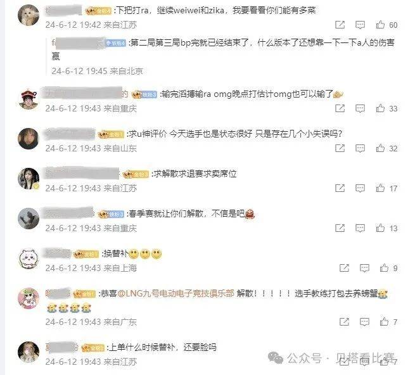Share the 求解散求退赛求卖席位 comment
This screenshot has height=375, width=408.
pyautogui.click(x=340, y=188)
